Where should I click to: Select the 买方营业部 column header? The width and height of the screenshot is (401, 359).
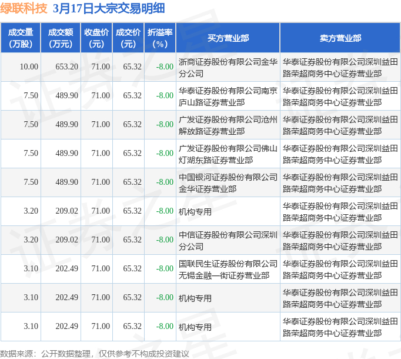pyautogui.click(x=228, y=38)
